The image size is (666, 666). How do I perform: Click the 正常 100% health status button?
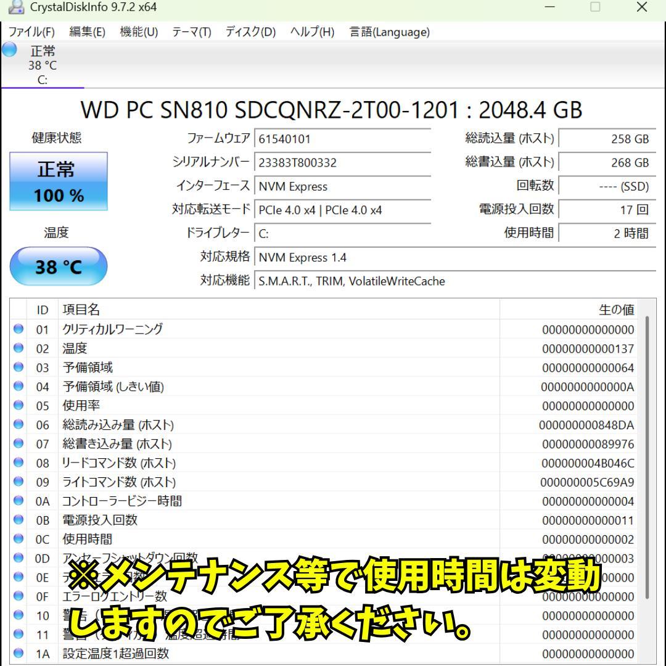click(59, 181)
